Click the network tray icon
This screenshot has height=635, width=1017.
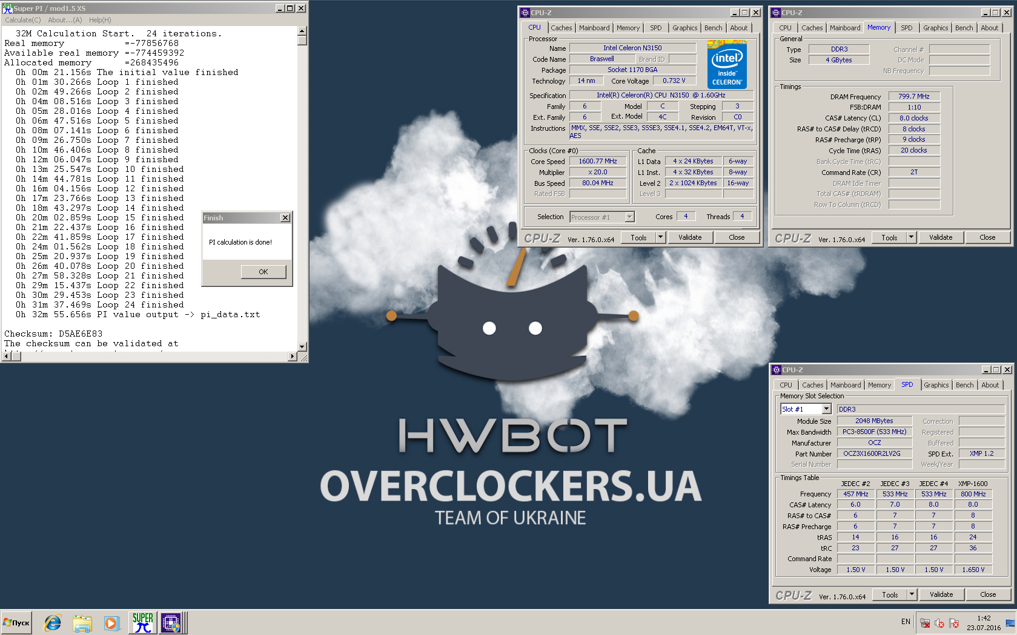point(925,623)
